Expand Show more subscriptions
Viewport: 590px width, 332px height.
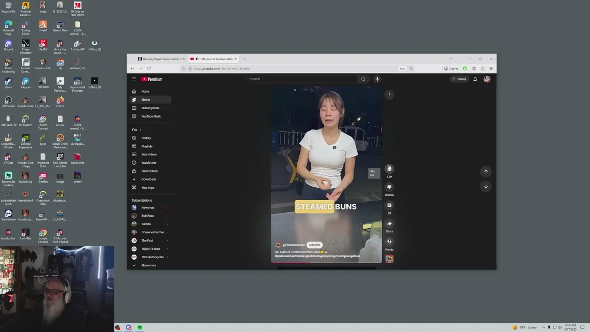tap(150, 266)
